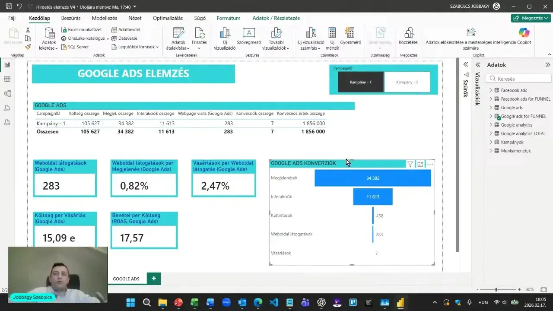Click the zoom slider handle
The image size is (553, 311).
coord(496,289)
